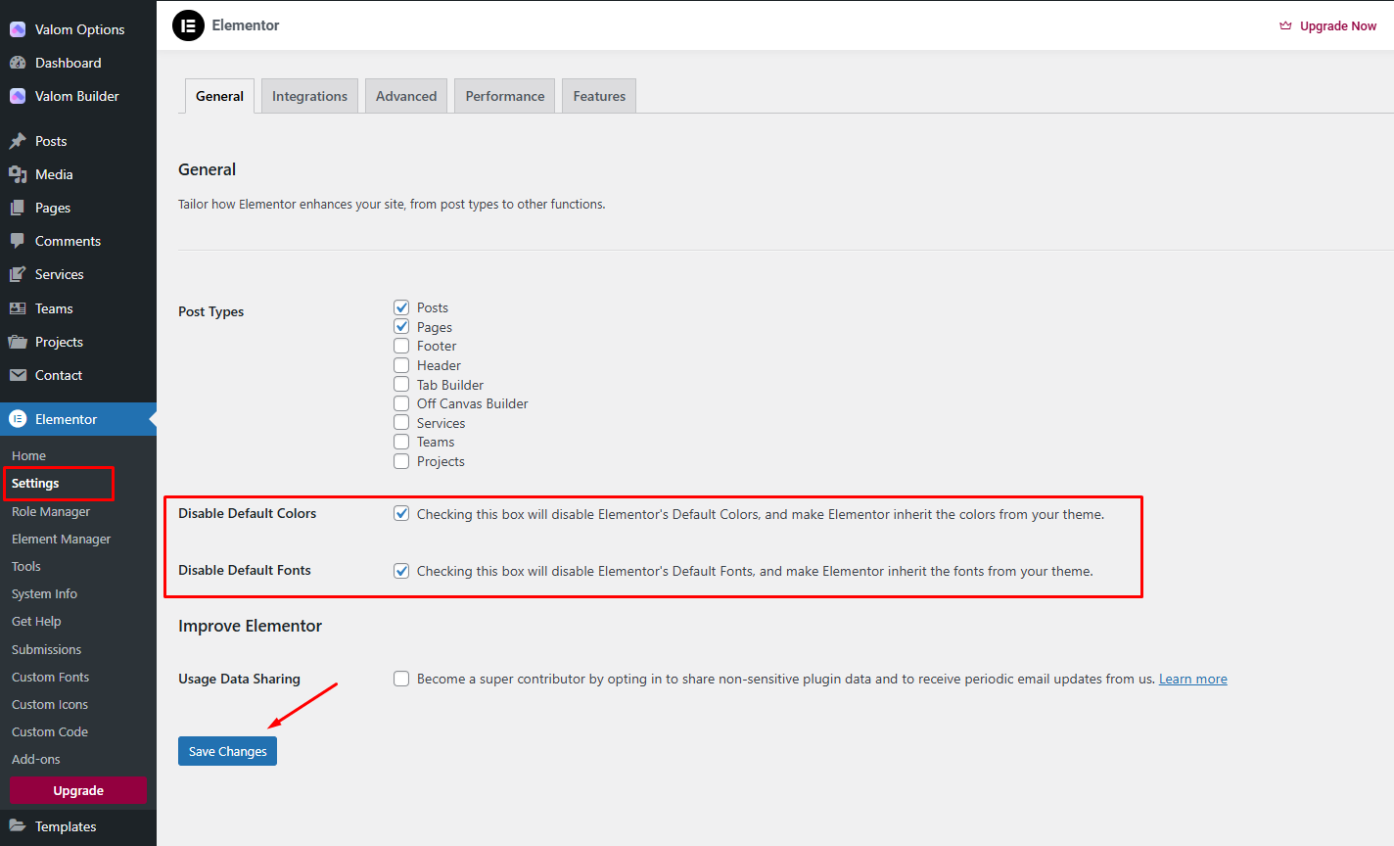The width and height of the screenshot is (1394, 846).
Task: Uncheck the Disable Default Colors checkbox
Action: point(401,513)
